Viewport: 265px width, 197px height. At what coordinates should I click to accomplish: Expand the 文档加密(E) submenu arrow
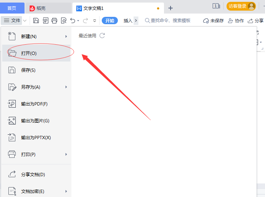[66, 191]
